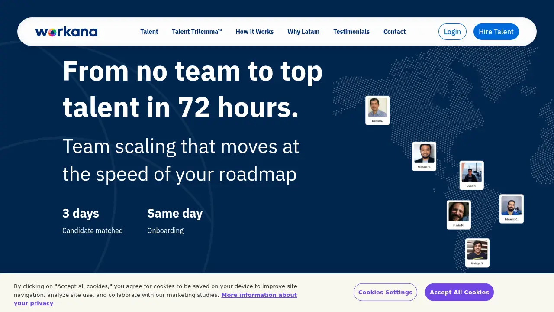Select Michael H. profile card
Viewport: 554px width, 312px height.
tap(424, 156)
